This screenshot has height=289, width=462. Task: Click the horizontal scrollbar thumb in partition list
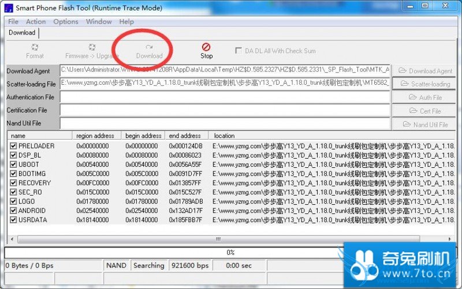218,239
